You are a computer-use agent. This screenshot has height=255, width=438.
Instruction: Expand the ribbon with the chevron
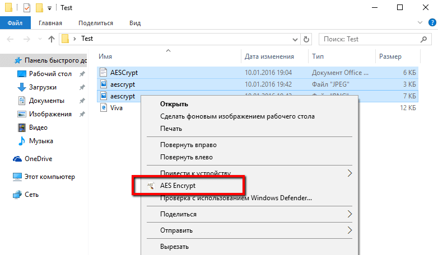(421, 22)
